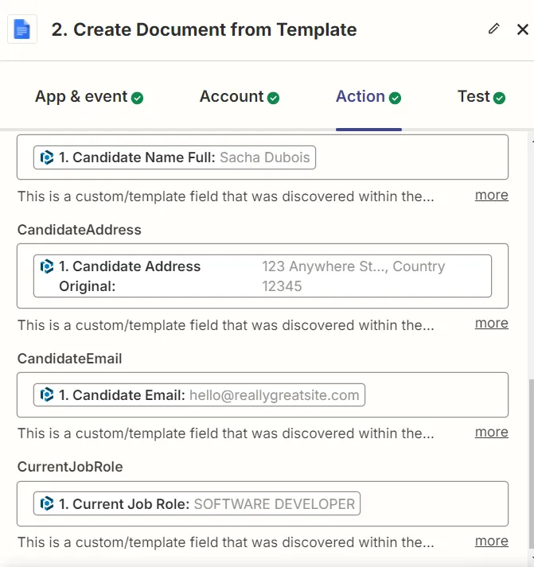Click the Candidate Name Full pill icon
Viewport: 534px width, 567px height.
47,157
